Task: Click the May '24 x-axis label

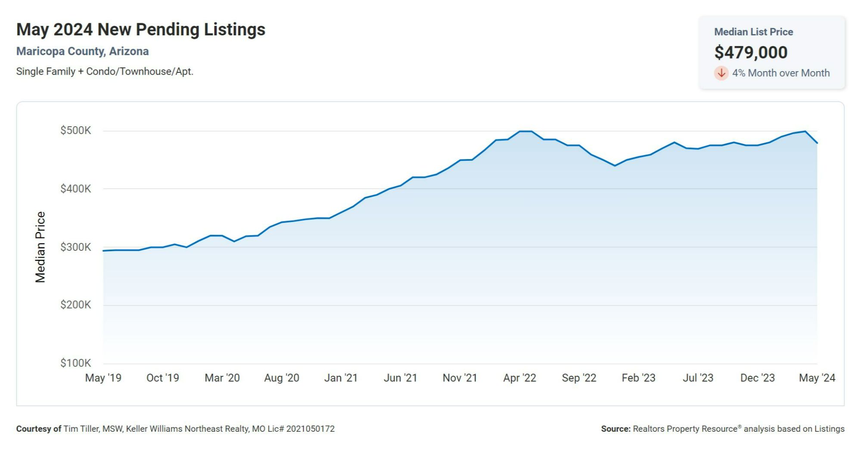Action: point(817,378)
